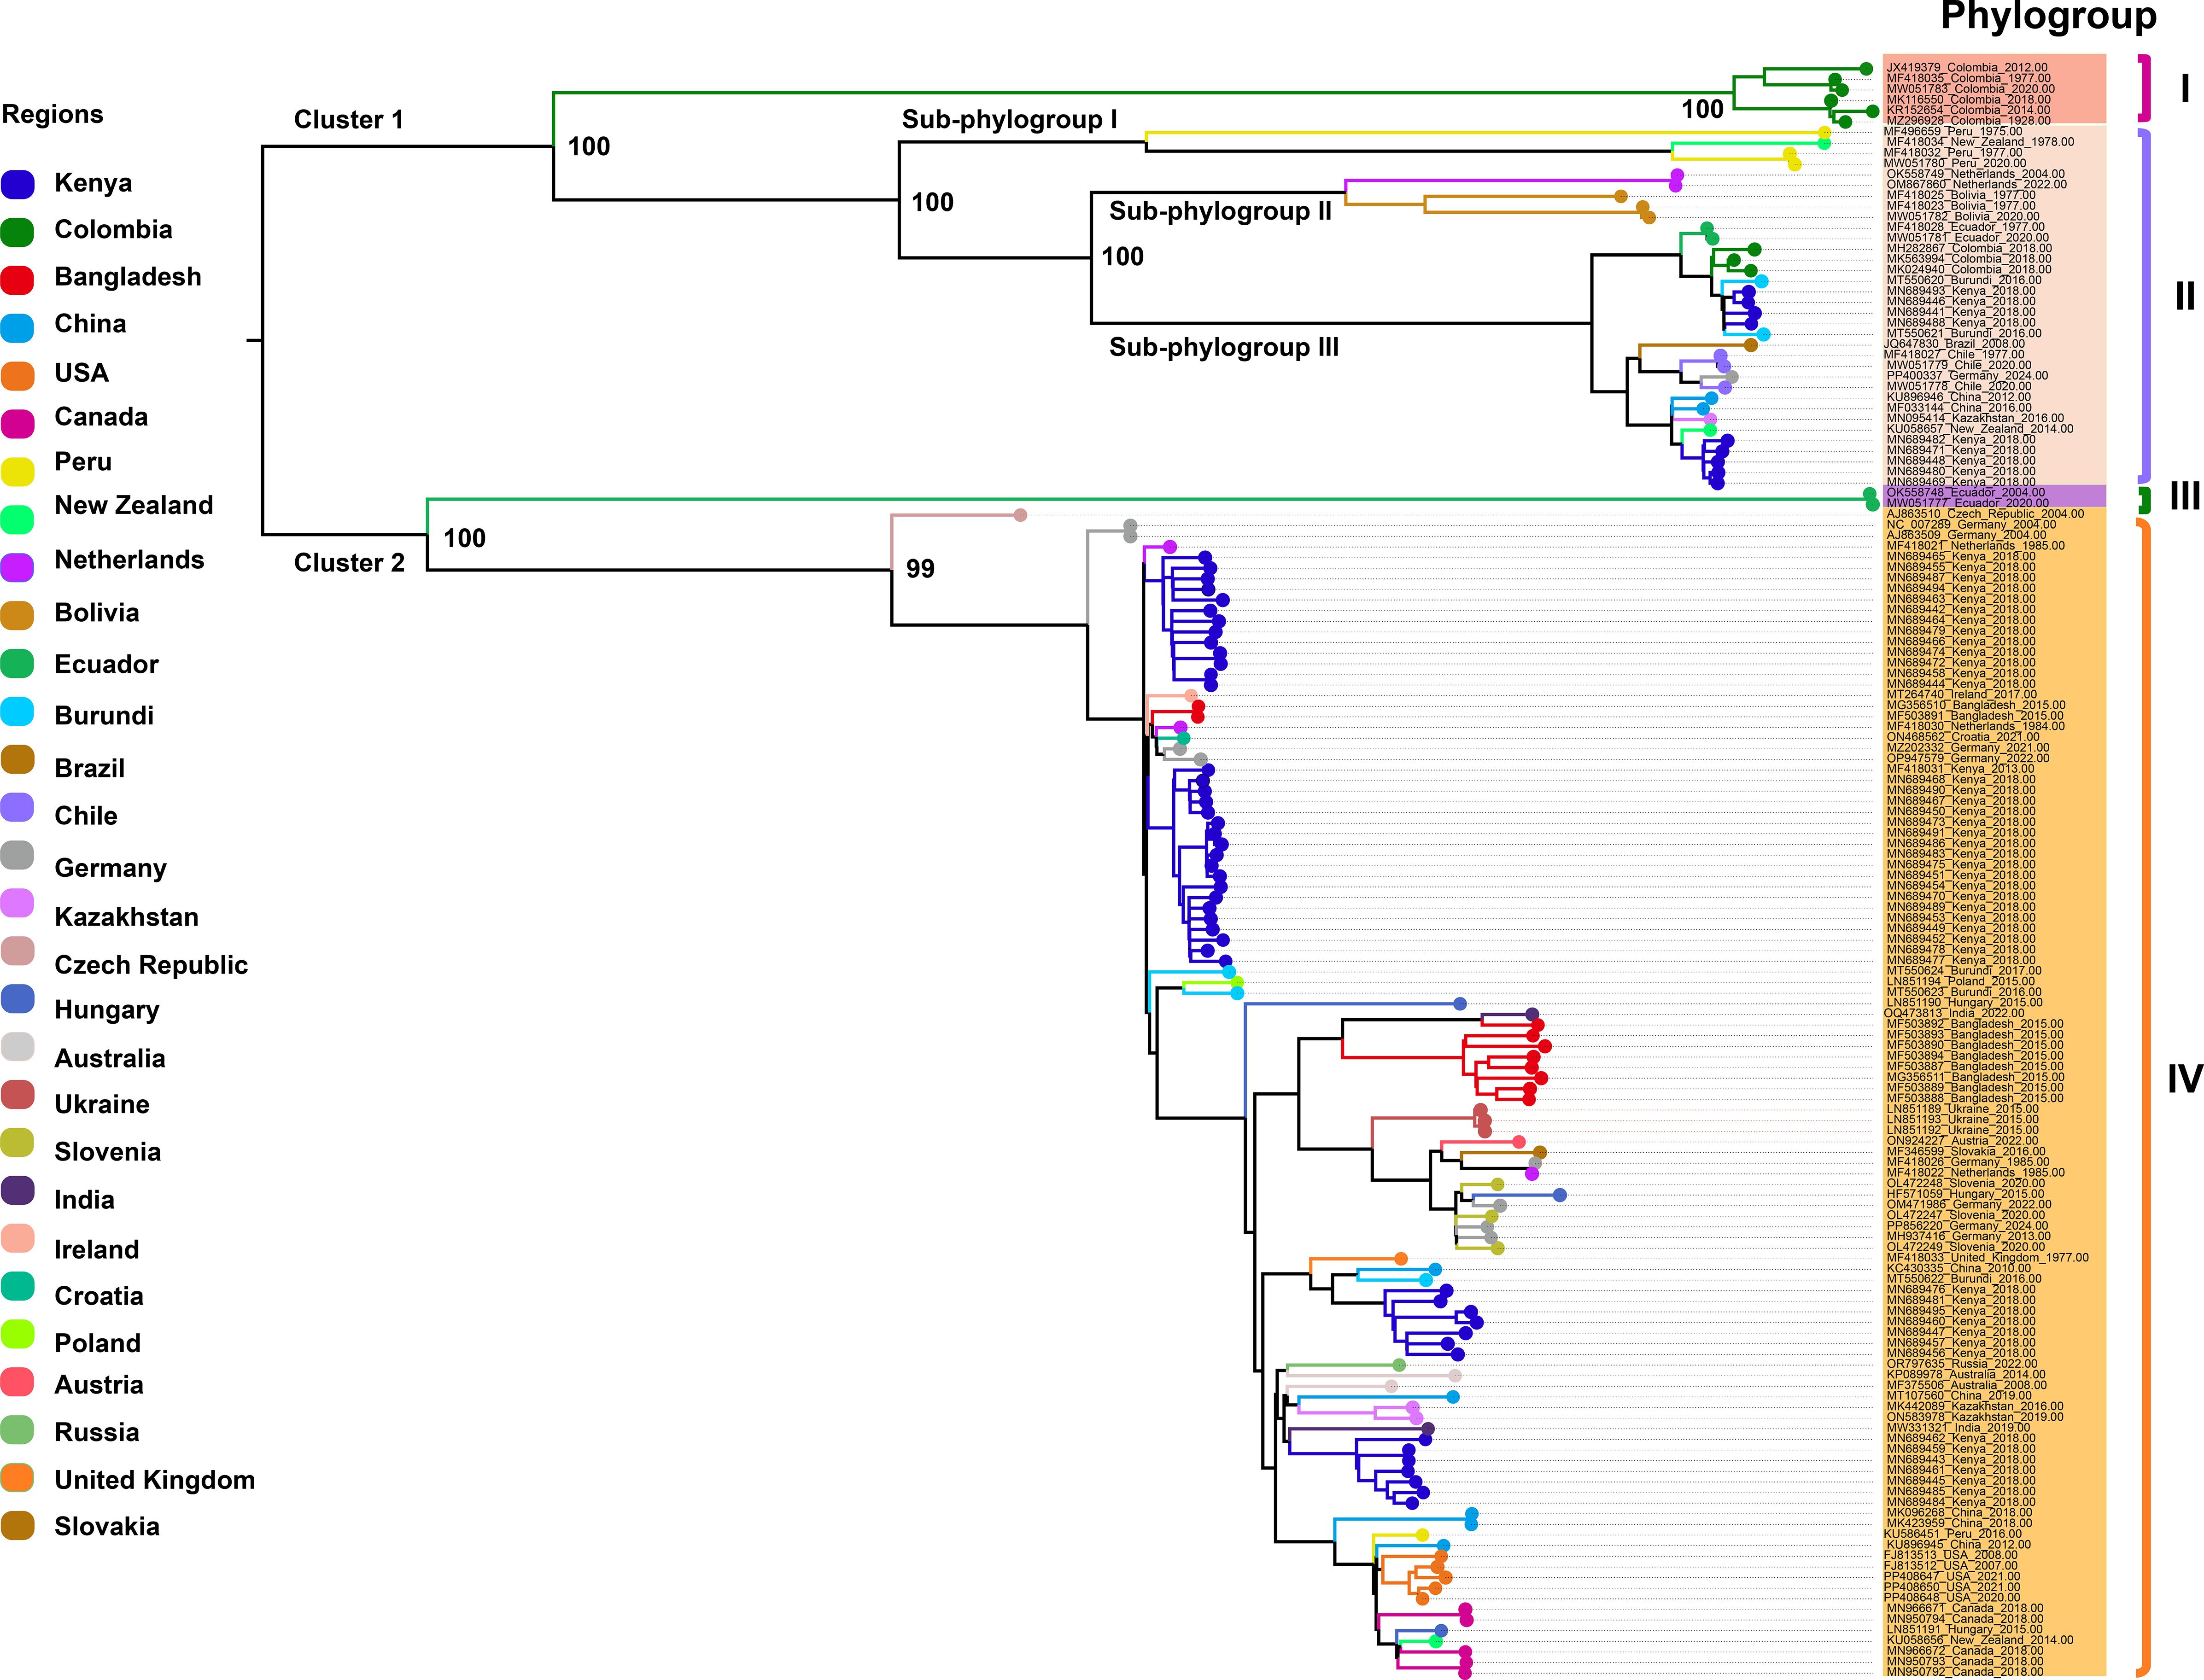Click the Netherlands purple legend swatch
The image size is (2204, 1680).
(18, 567)
